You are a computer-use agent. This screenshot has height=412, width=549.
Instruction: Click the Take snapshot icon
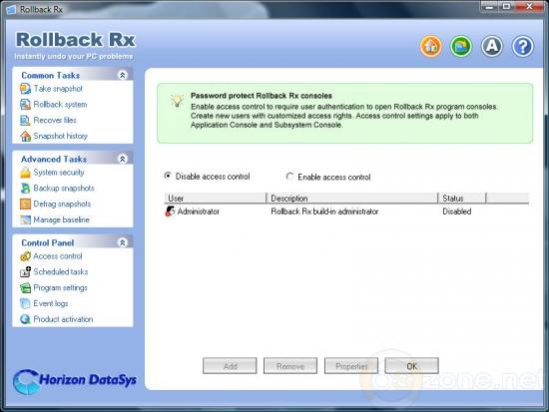25,89
